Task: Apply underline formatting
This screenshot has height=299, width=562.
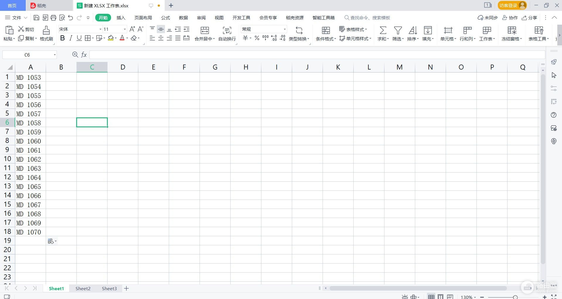Action: (x=79, y=38)
